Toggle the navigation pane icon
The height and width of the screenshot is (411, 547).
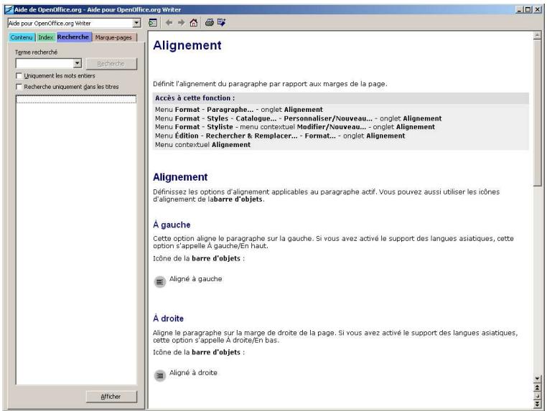coord(152,23)
